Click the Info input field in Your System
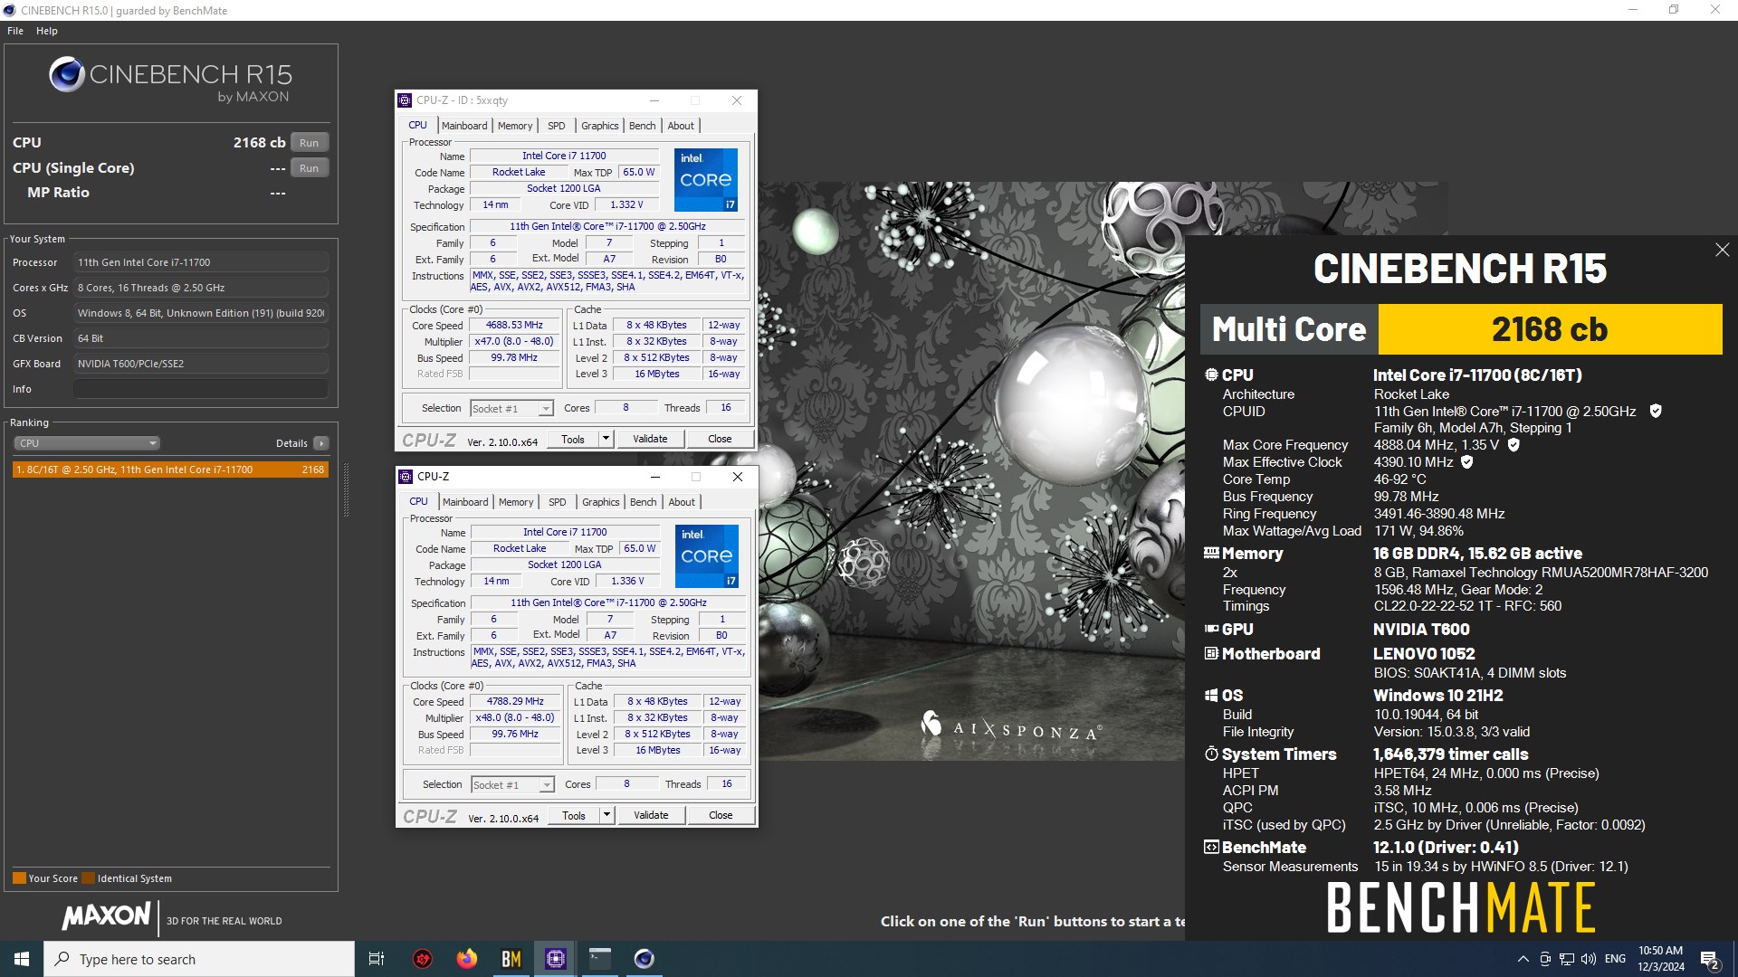The height and width of the screenshot is (977, 1738). click(201, 389)
